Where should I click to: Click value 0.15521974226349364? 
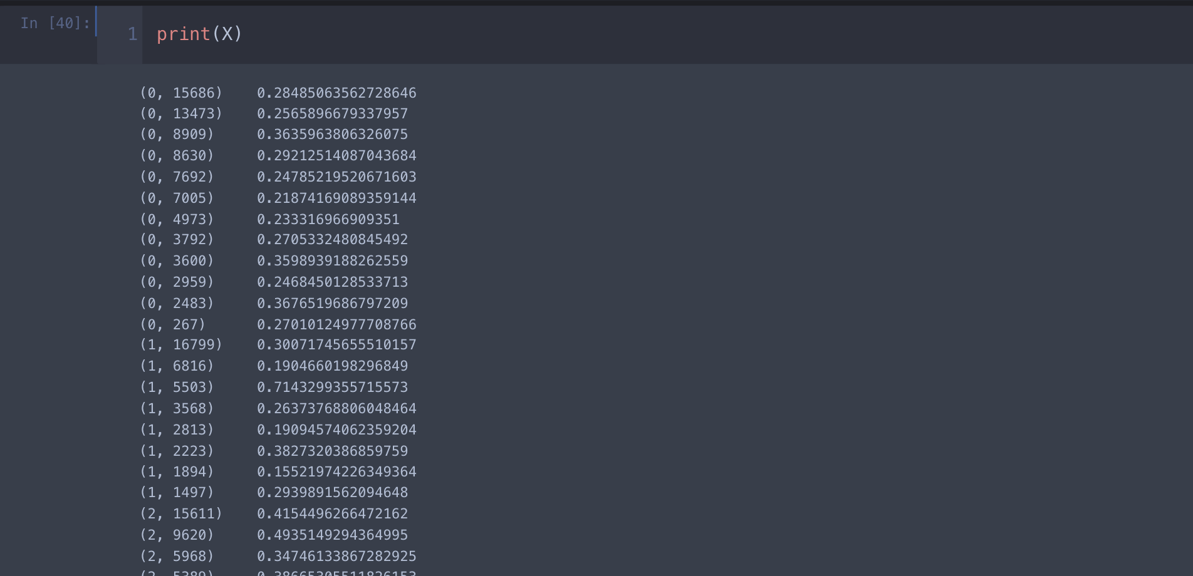[x=336, y=472]
